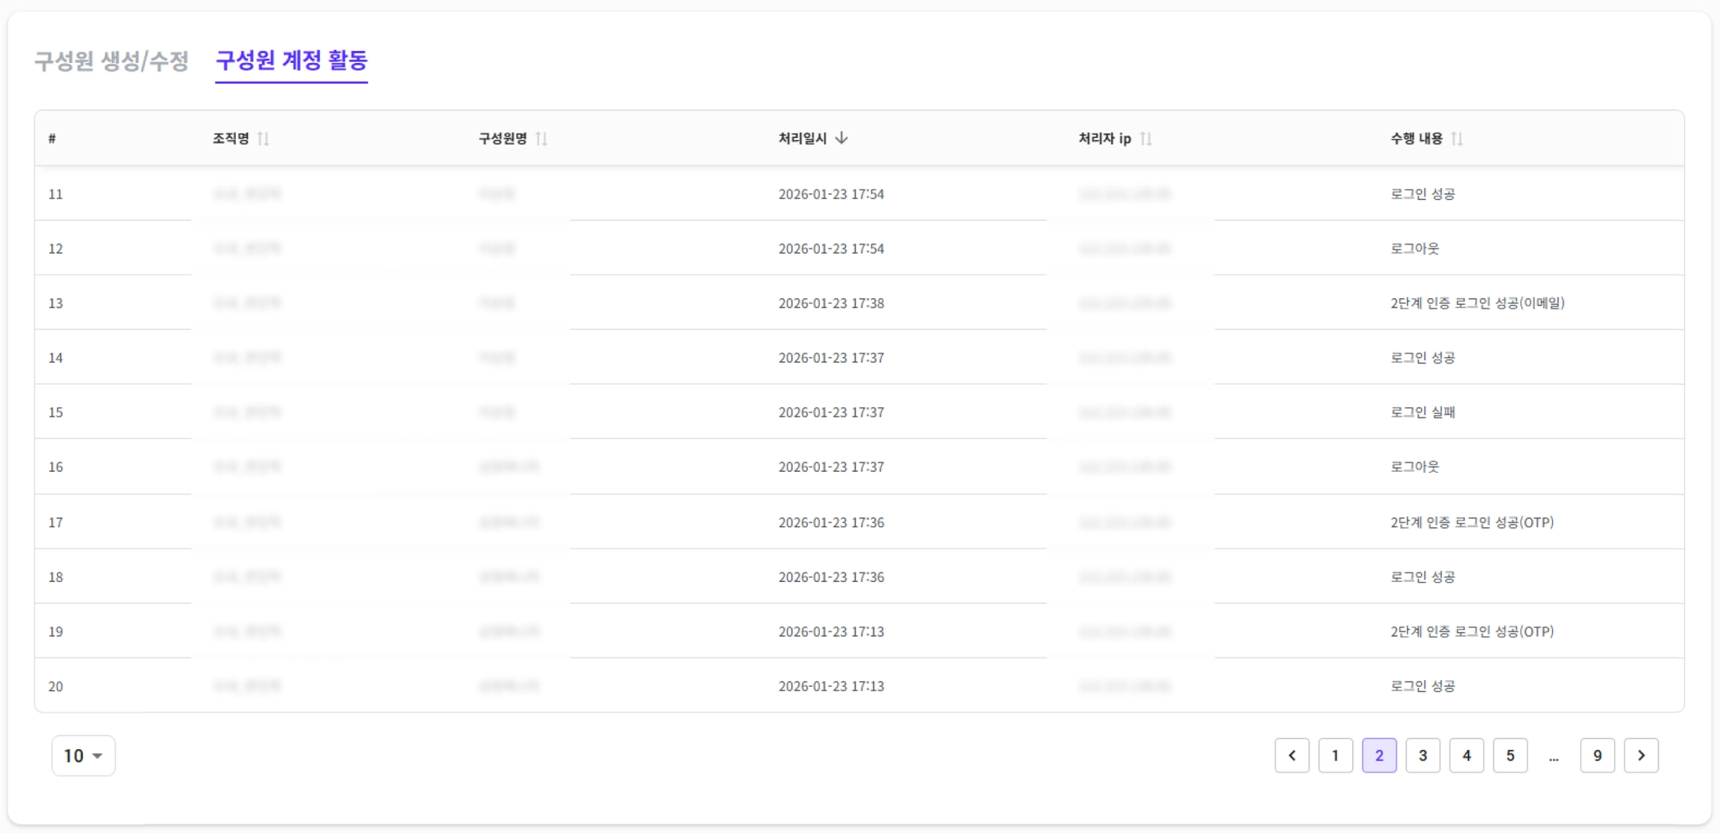The height and width of the screenshot is (833, 1720).
Task: Click timestamp 2026-01-23 17:13 in row 20
Action: pos(831,686)
